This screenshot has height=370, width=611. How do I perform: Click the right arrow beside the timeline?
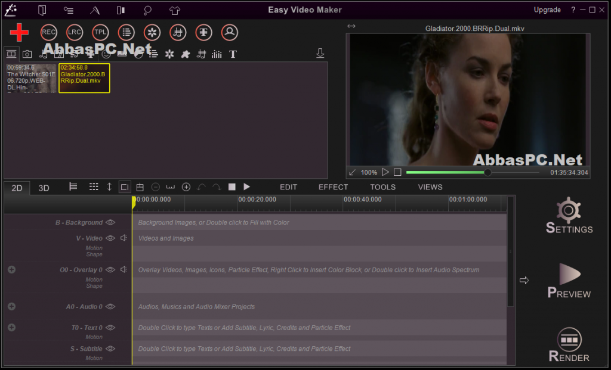click(524, 280)
